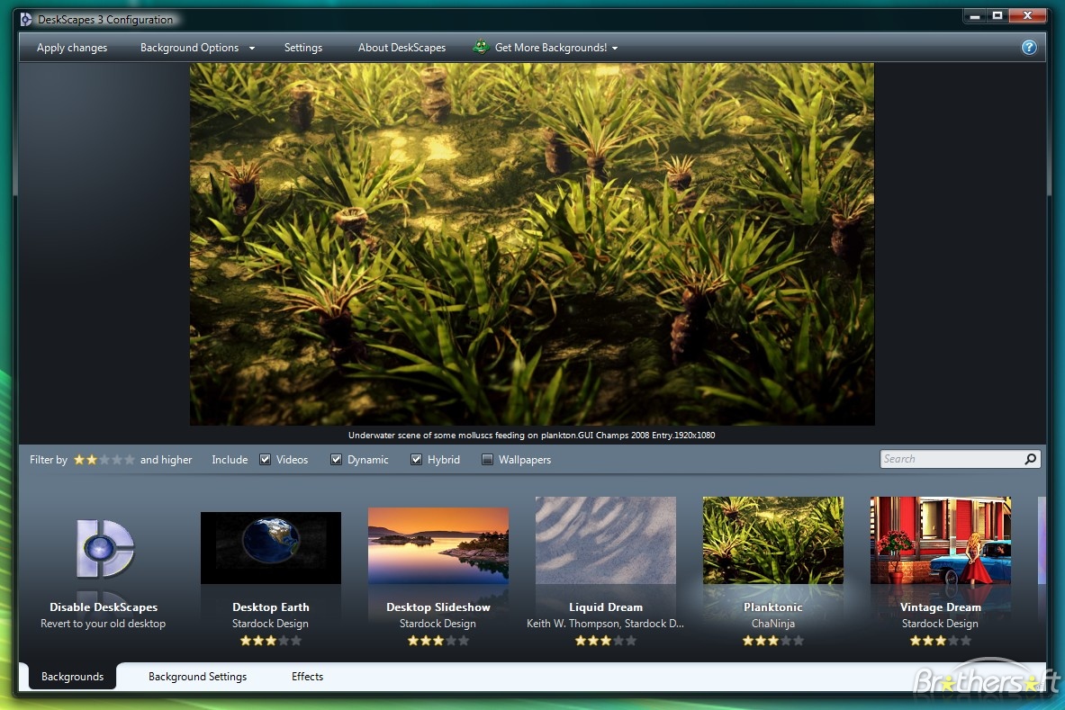This screenshot has width=1065, height=710.
Task: Open About DeskScapes
Action: coord(402,48)
